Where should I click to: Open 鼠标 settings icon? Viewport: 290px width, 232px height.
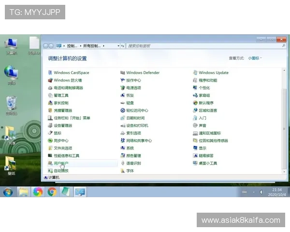click(x=50, y=133)
